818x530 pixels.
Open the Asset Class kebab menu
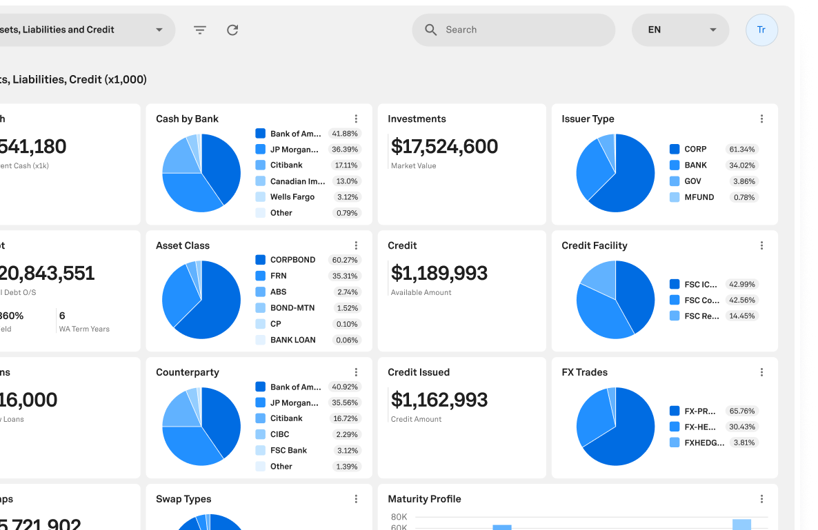356,245
